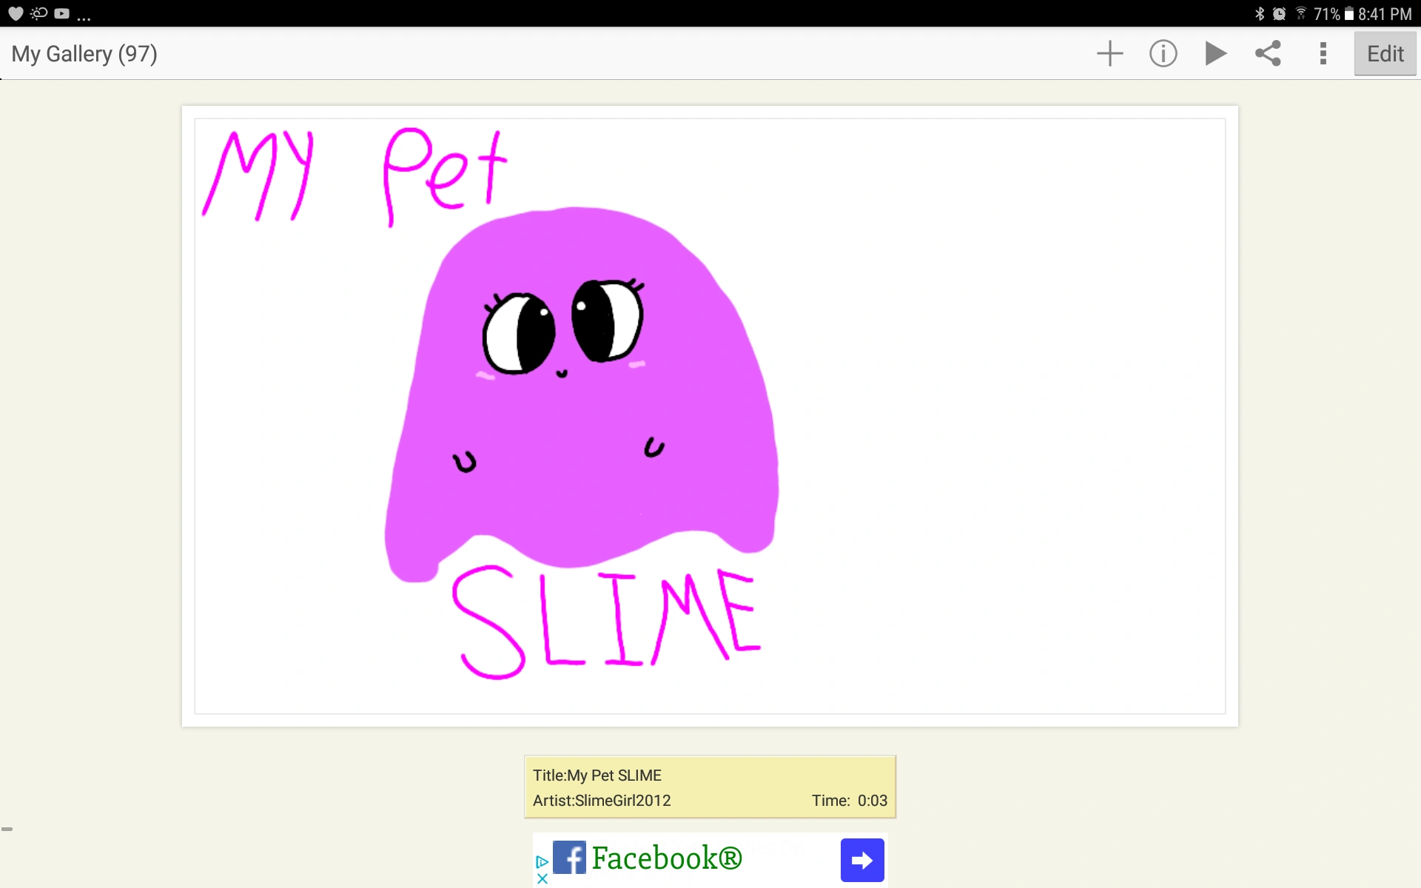1421x888 pixels.
Task: Select the My Pet SLIME drawing canvas
Action: click(x=709, y=414)
